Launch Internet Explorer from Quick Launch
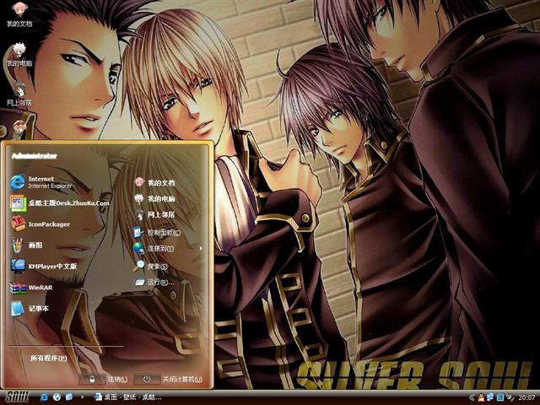The width and height of the screenshot is (540, 405). click(45, 397)
